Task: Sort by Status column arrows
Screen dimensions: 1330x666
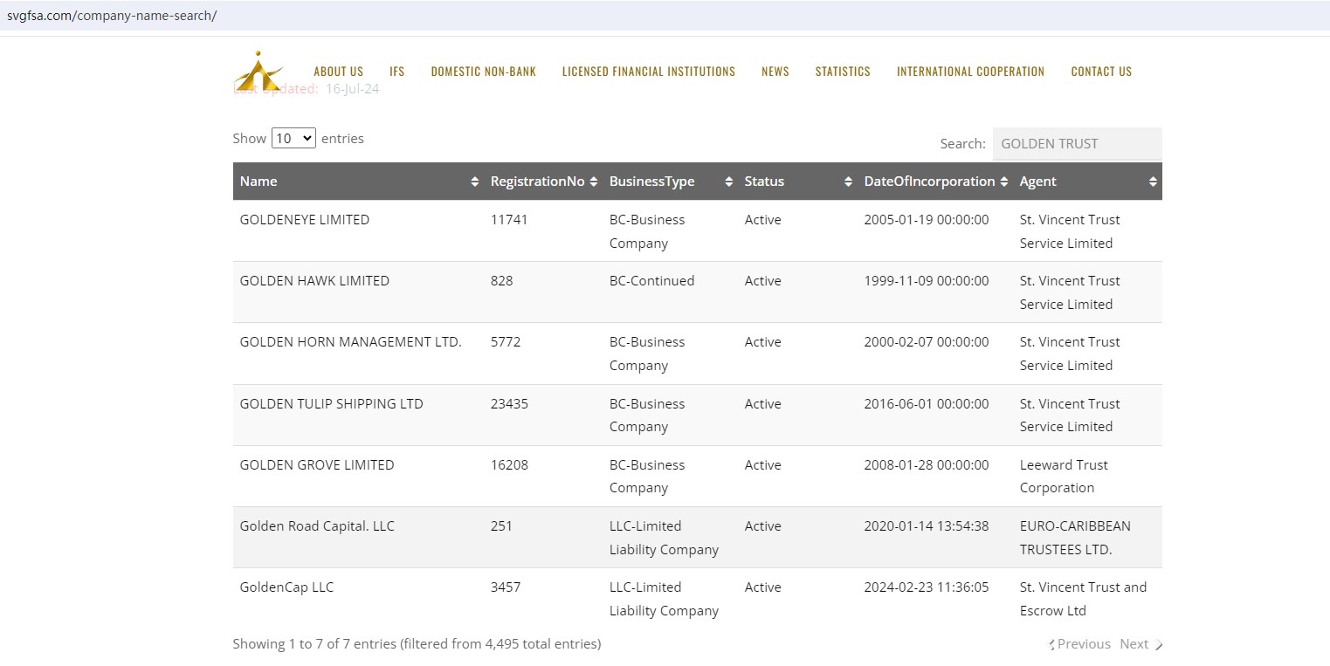Action: [x=848, y=182]
